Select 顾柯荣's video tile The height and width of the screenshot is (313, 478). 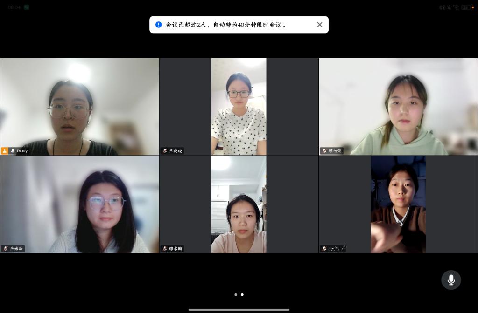tap(398, 106)
